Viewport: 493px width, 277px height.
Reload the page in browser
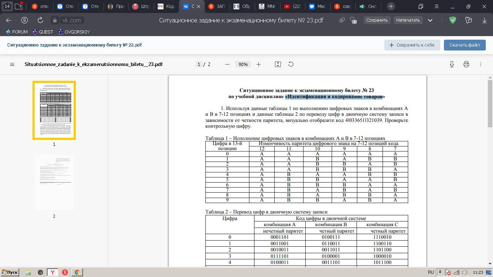(x=40, y=20)
